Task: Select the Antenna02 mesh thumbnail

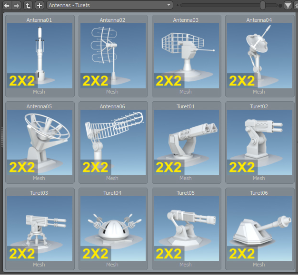Action: (x=113, y=56)
